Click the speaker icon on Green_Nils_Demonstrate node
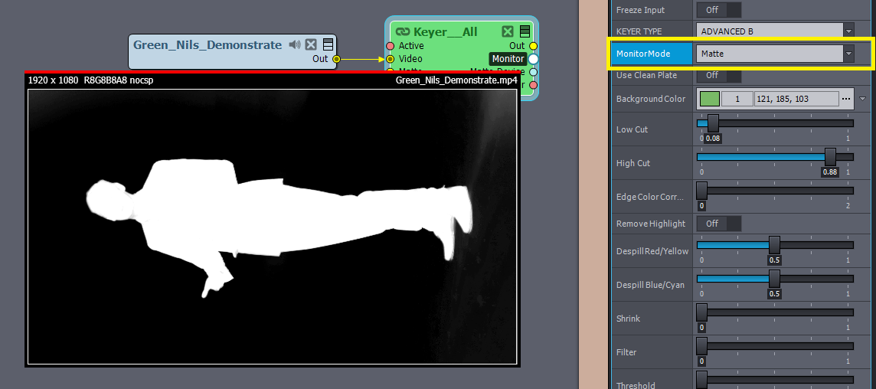Viewport: 876px width, 389px height. [295, 45]
